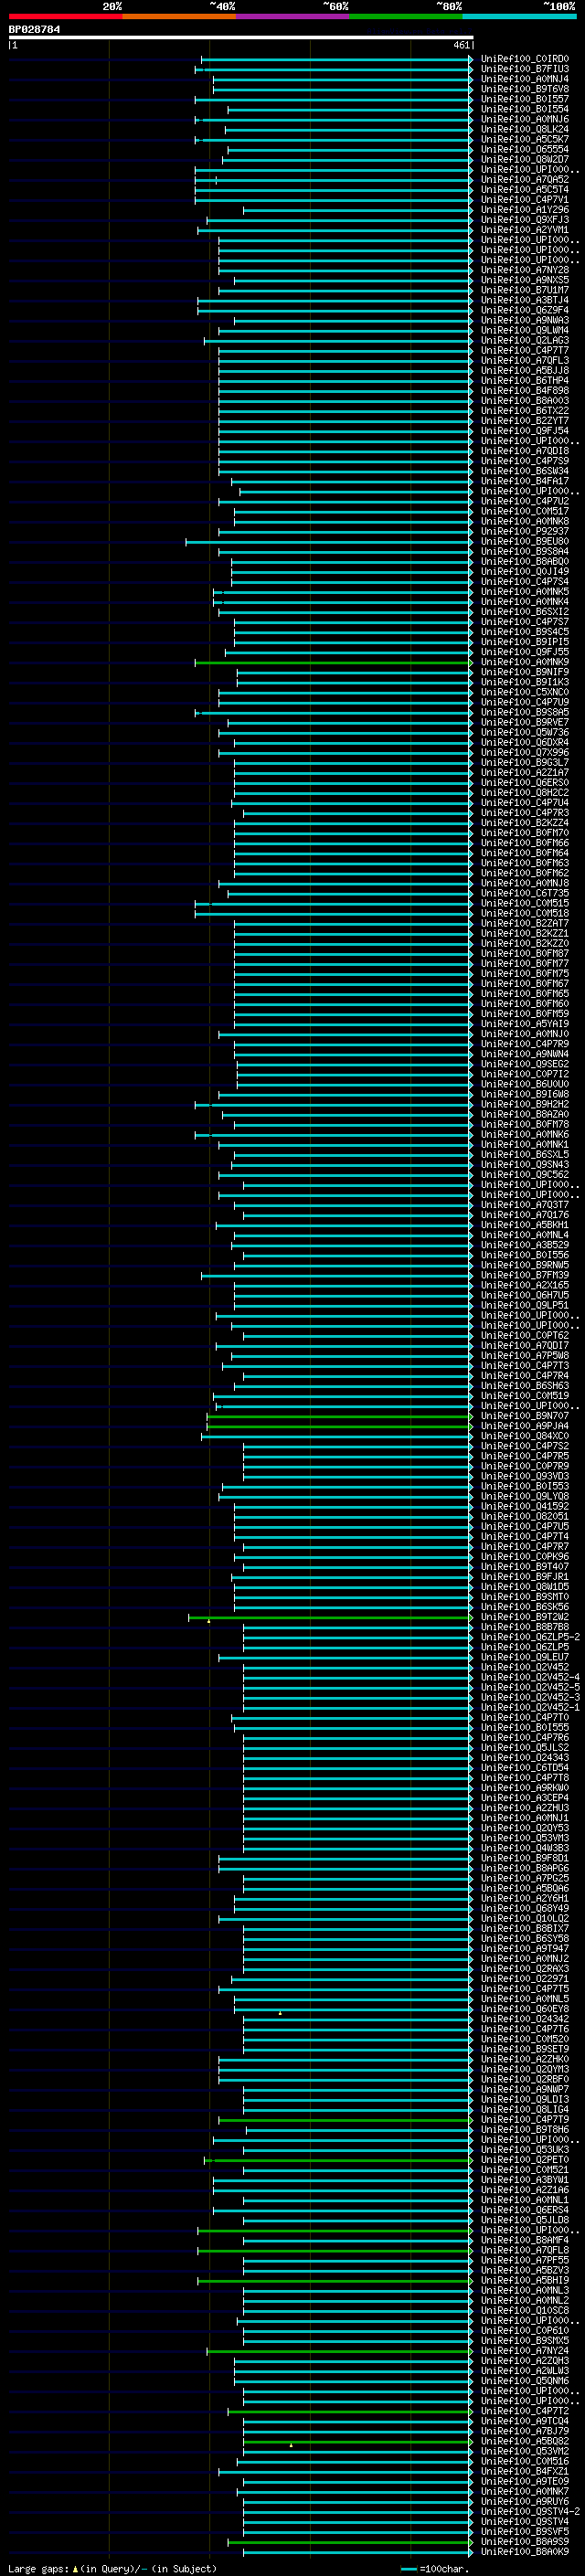The image size is (585, 2576).
Task: Select the UniRef100_C4P7T2 entry
Action: click(x=525, y=2411)
